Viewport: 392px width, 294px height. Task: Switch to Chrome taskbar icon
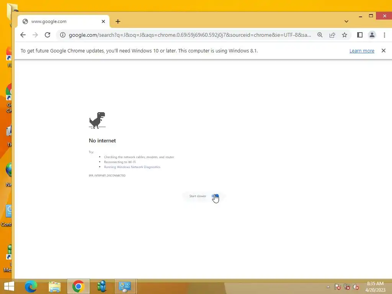[x=78, y=286]
